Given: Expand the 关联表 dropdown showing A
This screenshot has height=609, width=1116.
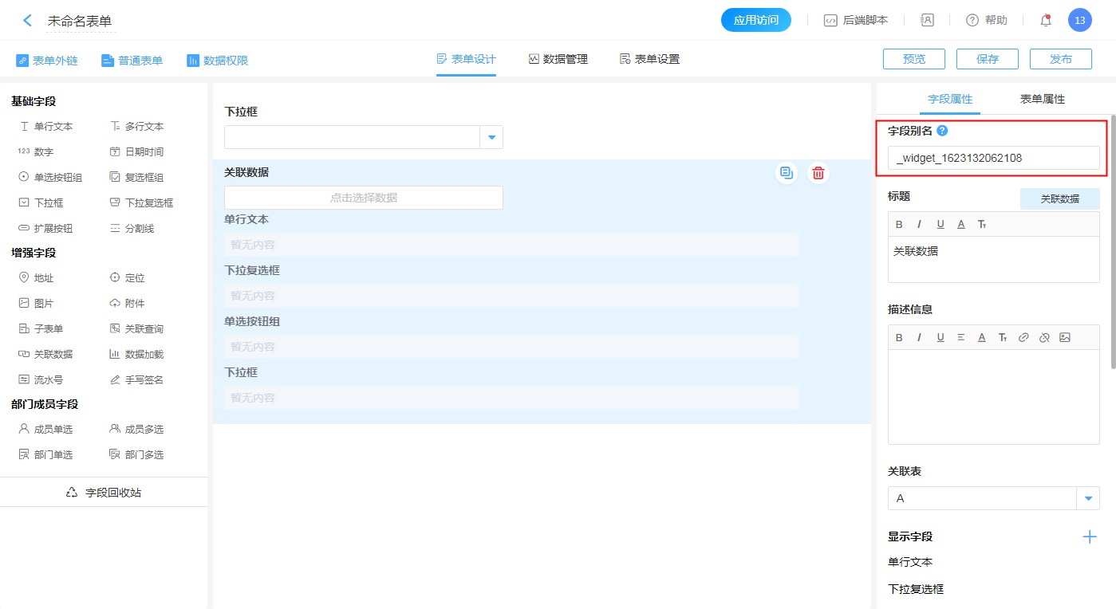Looking at the screenshot, I should coord(1088,499).
